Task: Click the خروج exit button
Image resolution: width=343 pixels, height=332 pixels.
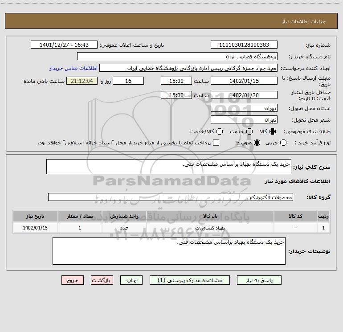Action: [x=73, y=280]
